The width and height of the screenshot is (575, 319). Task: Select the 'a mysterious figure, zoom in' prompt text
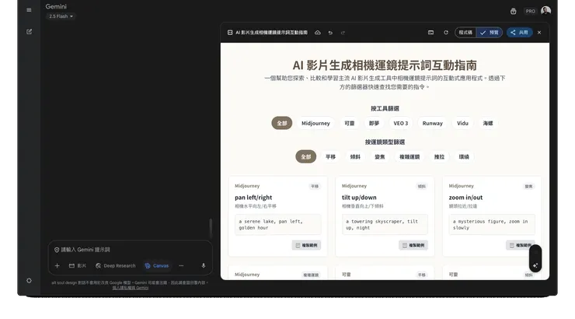tap(492, 225)
